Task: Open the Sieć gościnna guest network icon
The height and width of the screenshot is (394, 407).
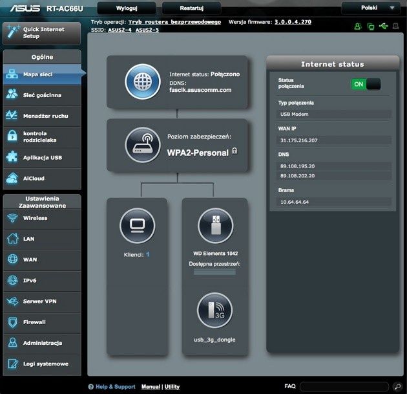Action: click(x=12, y=94)
